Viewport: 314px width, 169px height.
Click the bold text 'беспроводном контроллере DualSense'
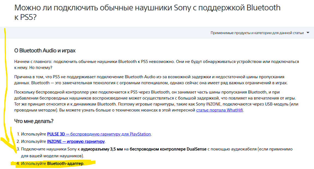point(168,149)
